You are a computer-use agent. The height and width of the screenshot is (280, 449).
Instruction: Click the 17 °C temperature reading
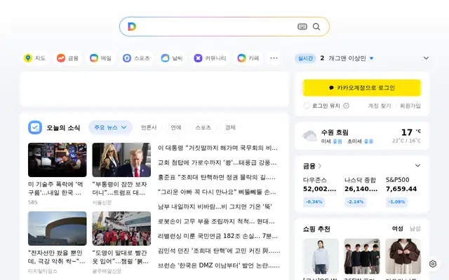(x=411, y=132)
